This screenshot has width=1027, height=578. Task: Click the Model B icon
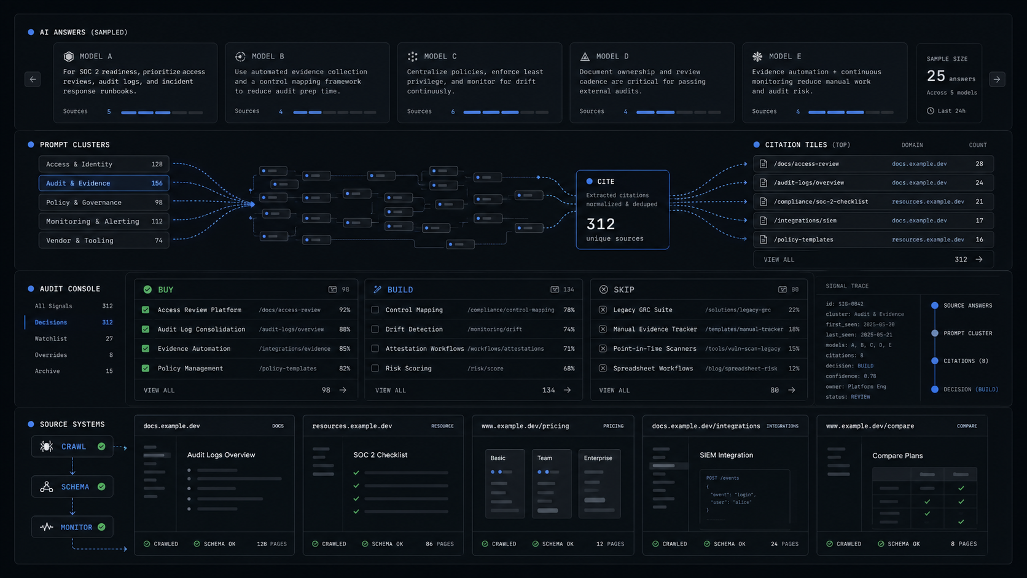240,57
